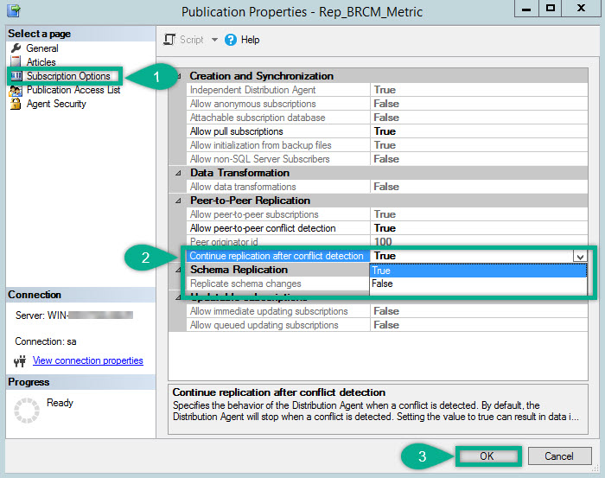Open Agent Security page

[56, 104]
